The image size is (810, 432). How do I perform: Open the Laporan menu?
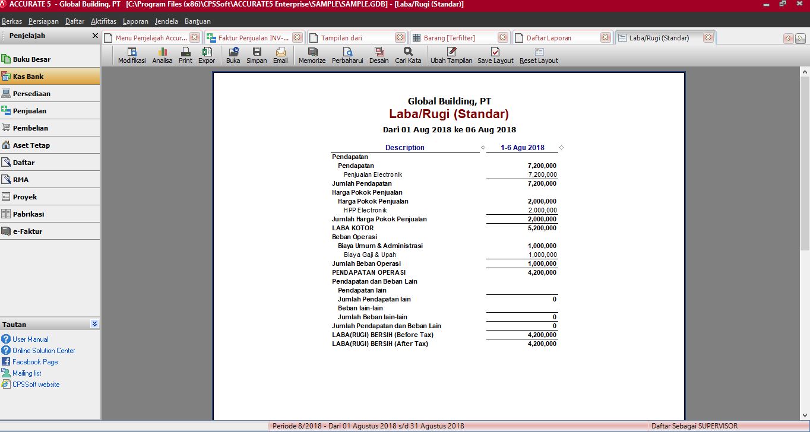[135, 21]
